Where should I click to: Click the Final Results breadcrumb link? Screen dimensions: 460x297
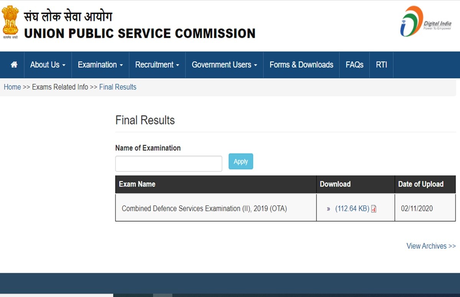coord(118,87)
